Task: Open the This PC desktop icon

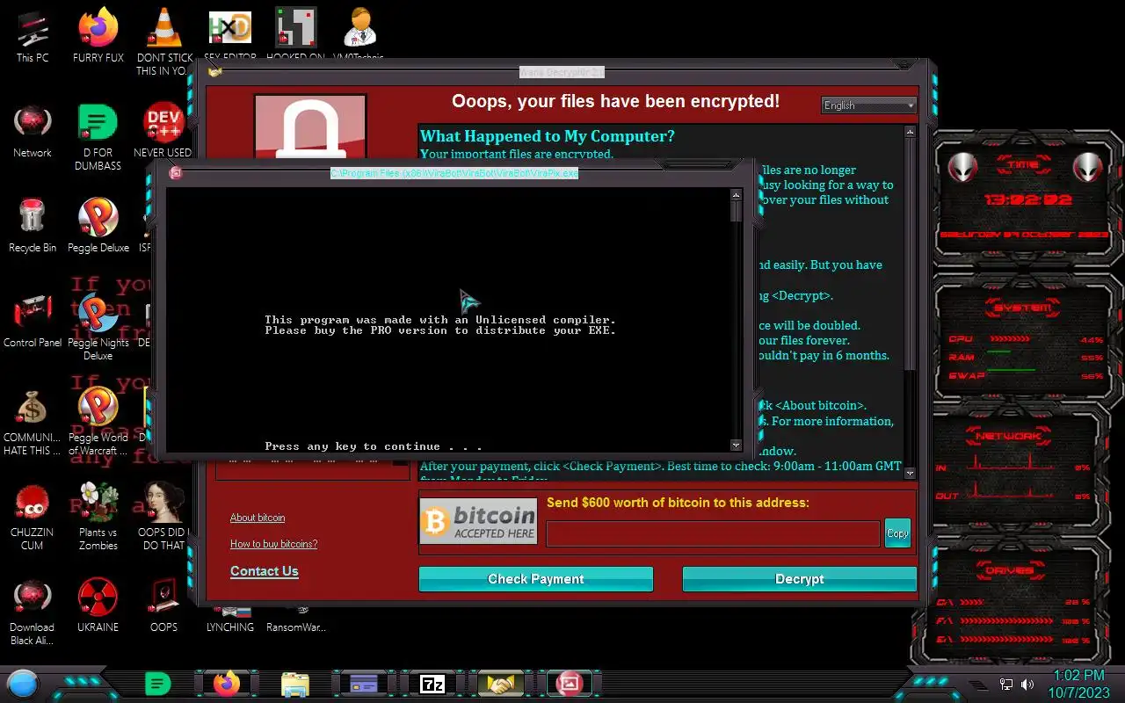Action: [33, 35]
